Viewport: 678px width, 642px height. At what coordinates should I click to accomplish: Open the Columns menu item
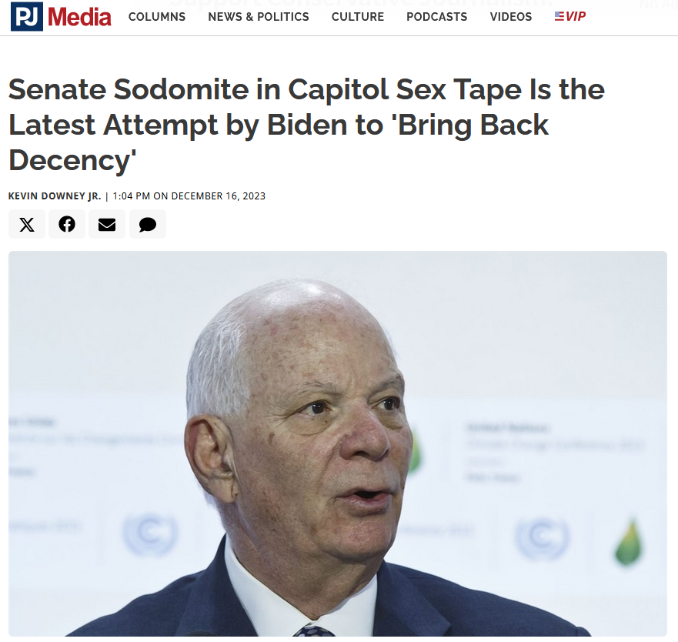(x=157, y=17)
